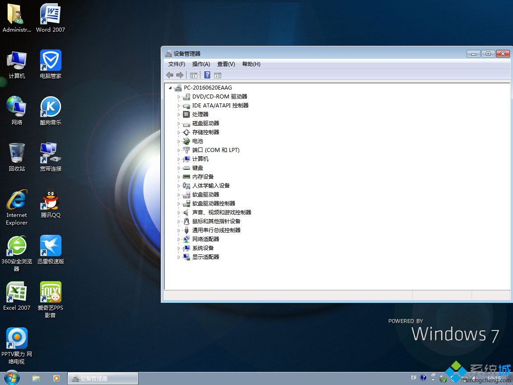513x385 pixels.
Task: Expand the 显示适配器 node
Action: pyautogui.click(x=179, y=257)
